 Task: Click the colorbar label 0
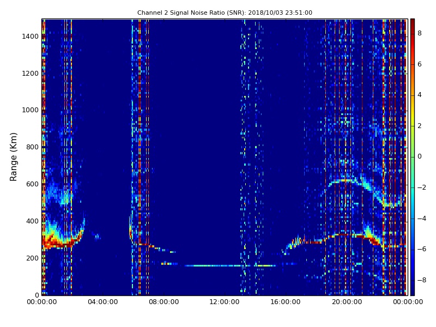pyautogui.click(x=420, y=156)
